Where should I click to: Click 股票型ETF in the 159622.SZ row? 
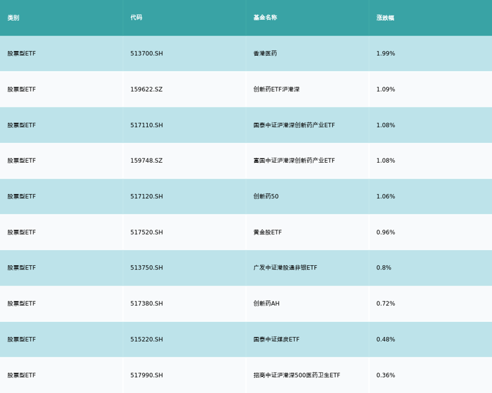point(22,89)
